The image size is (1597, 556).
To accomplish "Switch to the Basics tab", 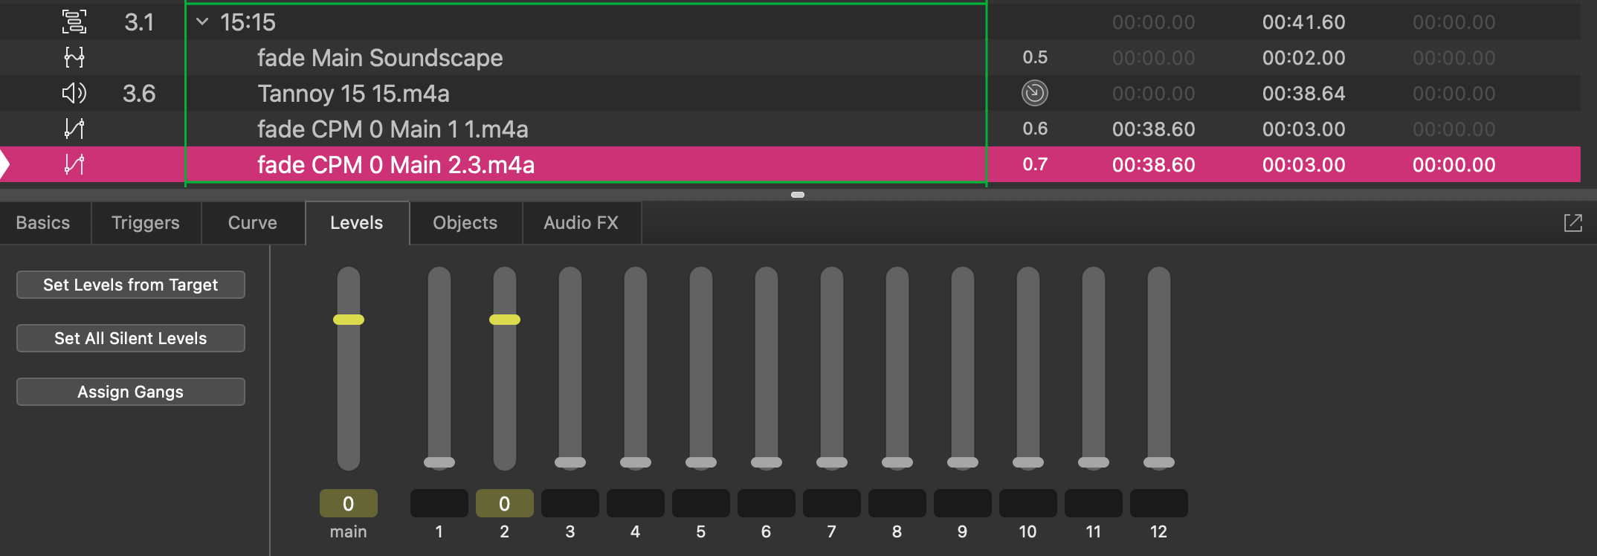I will [x=43, y=223].
